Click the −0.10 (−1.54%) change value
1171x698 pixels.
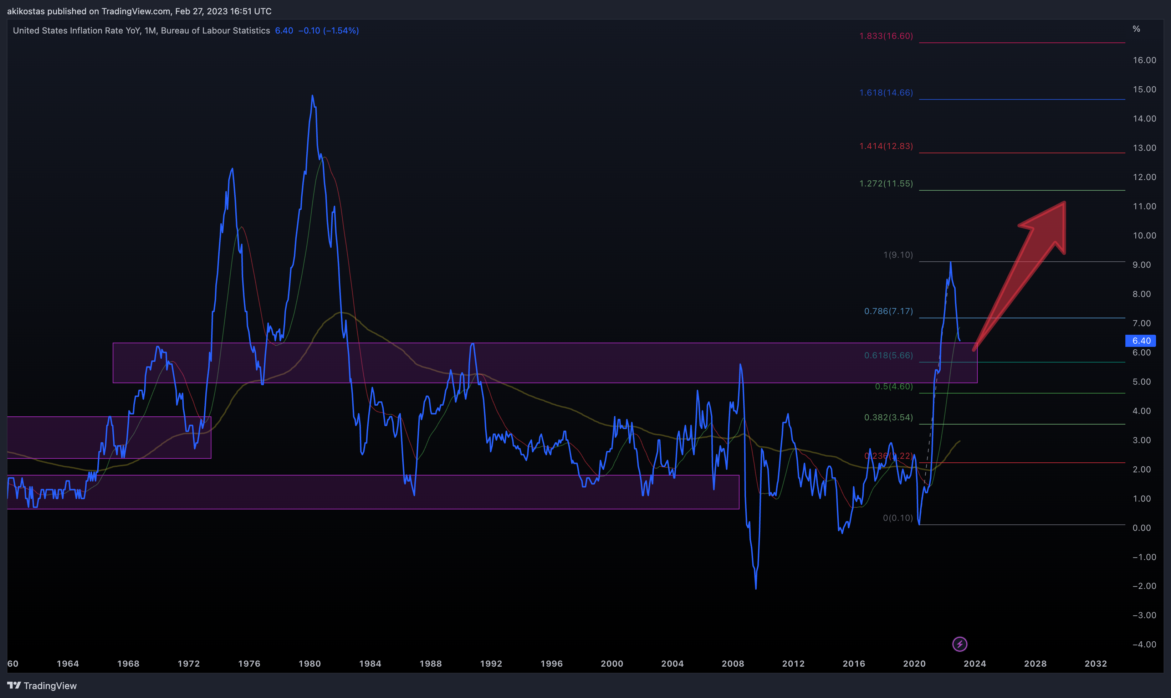click(328, 31)
